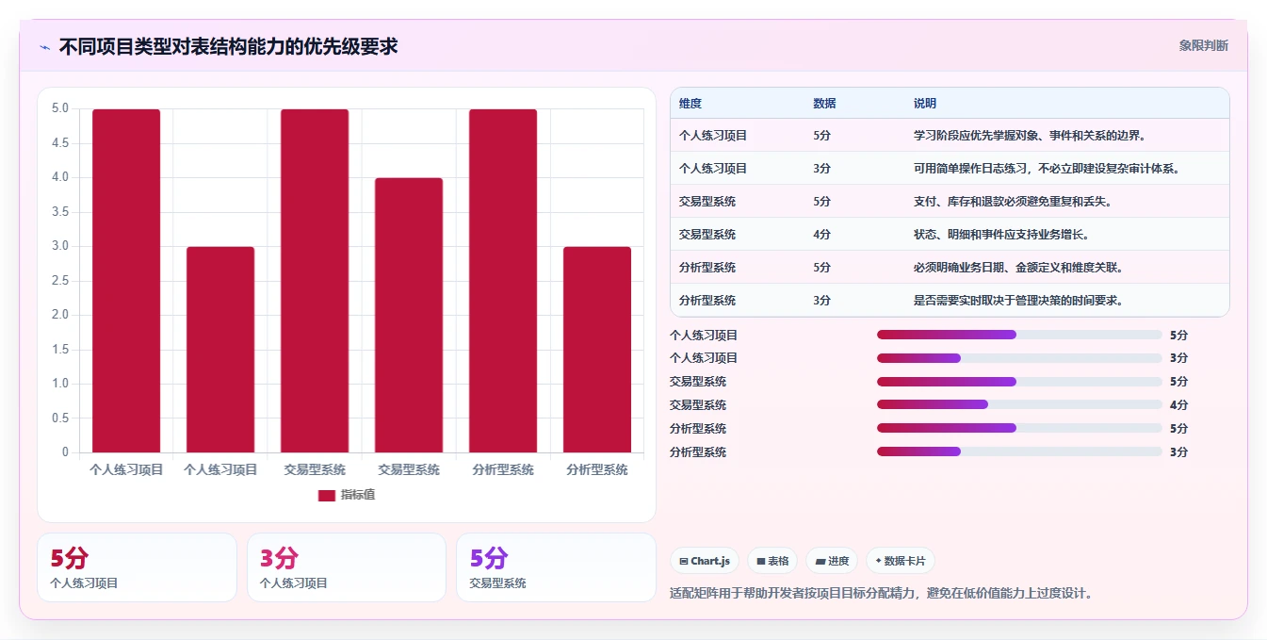The width and height of the screenshot is (1267, 640).
Task: Click the 4分 cell in the table
Action: click(822, 235)
